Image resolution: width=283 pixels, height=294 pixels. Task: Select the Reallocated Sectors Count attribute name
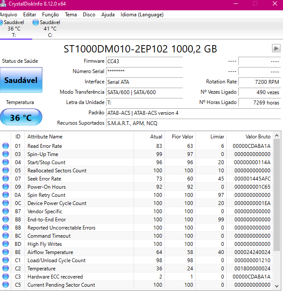57,171
